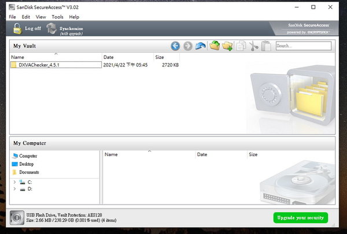Viewport: 347px width, 234px height.
Task: Click the vault safe icon in status bar
Action: pyautogui.click(x=17, y=218)
